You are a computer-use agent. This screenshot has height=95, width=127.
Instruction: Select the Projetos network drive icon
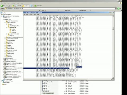coord(5,71)
